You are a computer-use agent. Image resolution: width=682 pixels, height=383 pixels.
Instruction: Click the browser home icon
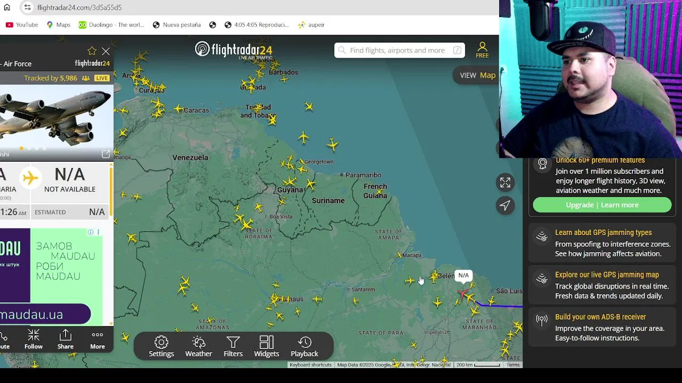click(7, 7)
